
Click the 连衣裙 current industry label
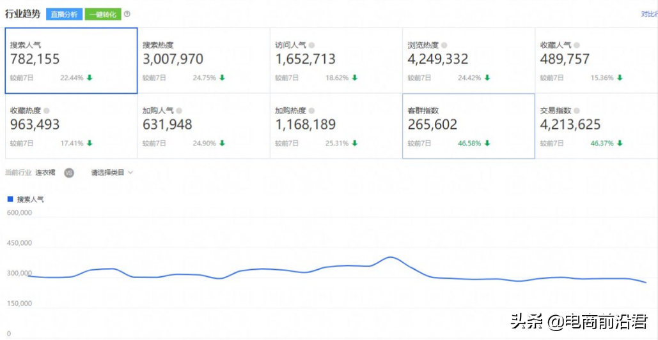45,172
